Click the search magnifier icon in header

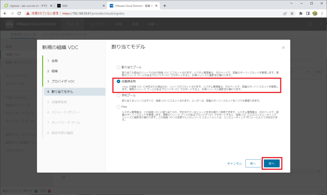pyautogui.click(x=310, y=24)
